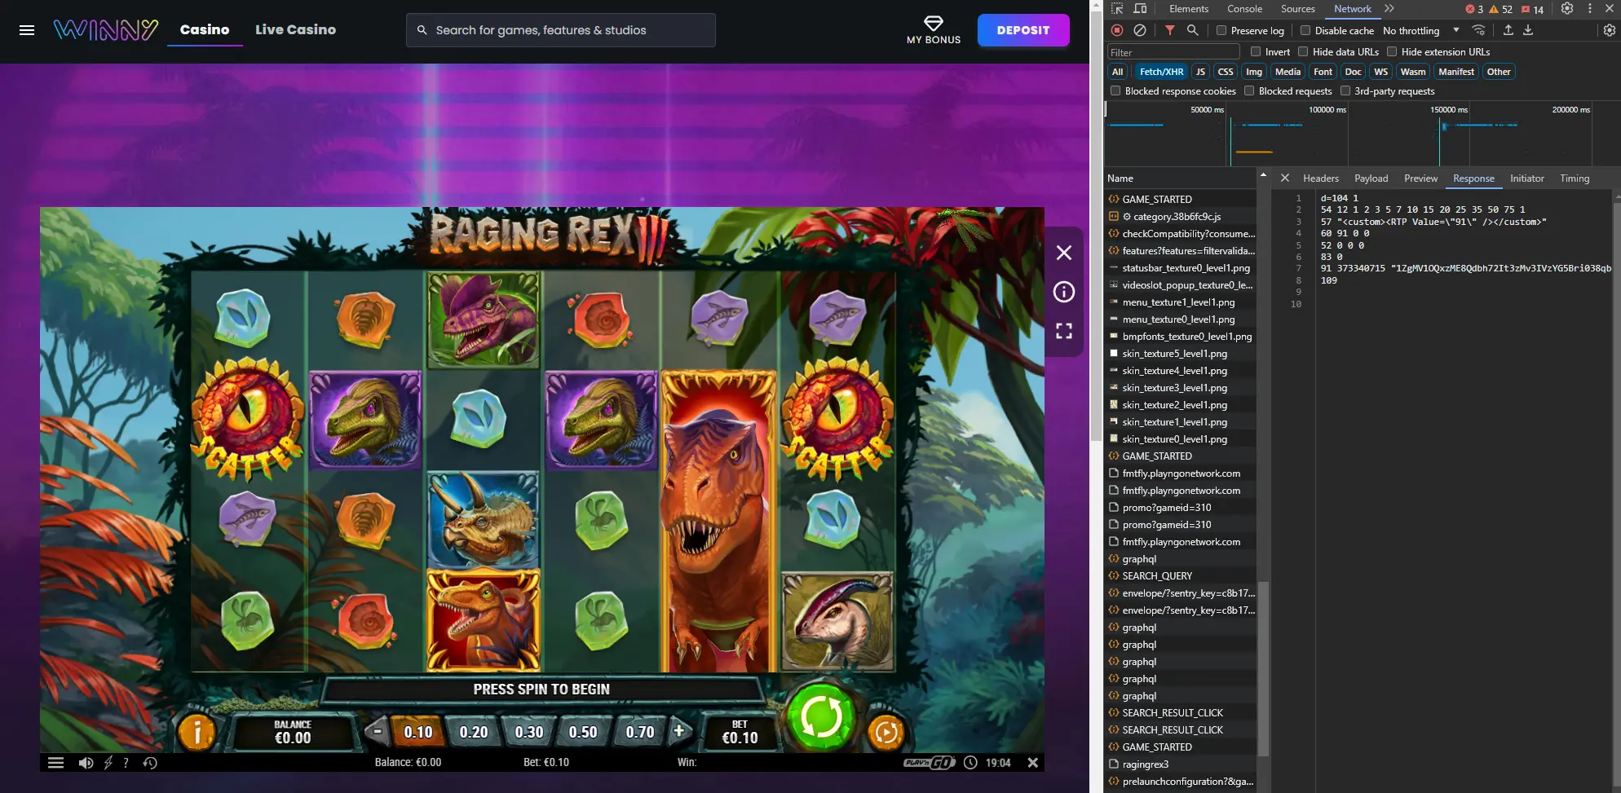Open game history icon
The width and height of the screenshot is (1621, 793).
pos(150,763)
